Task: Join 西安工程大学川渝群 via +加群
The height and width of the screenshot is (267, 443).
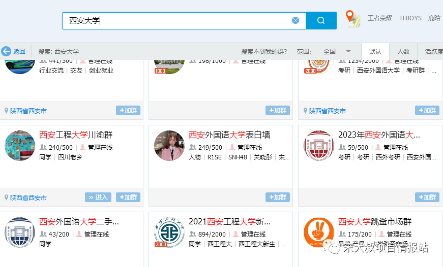Action: [x=128, y=197]
